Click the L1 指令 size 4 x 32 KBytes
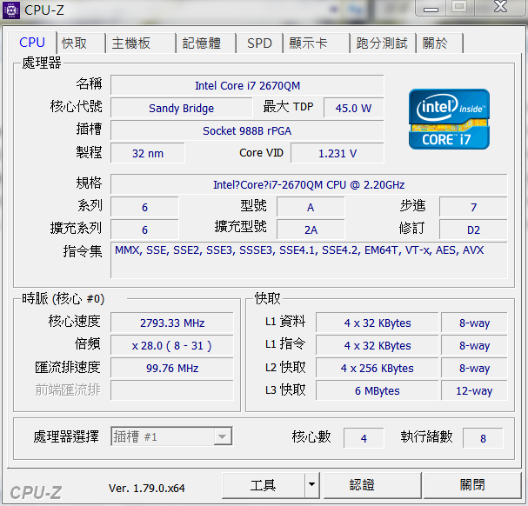 point(378,345)
